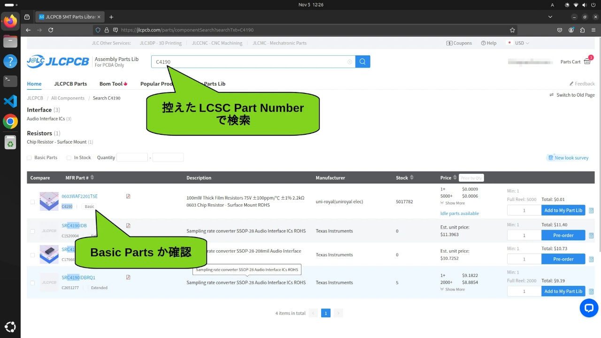601x338 pixels.
Task: Click the minimum Quantity filter field
Action: [132, 157]
